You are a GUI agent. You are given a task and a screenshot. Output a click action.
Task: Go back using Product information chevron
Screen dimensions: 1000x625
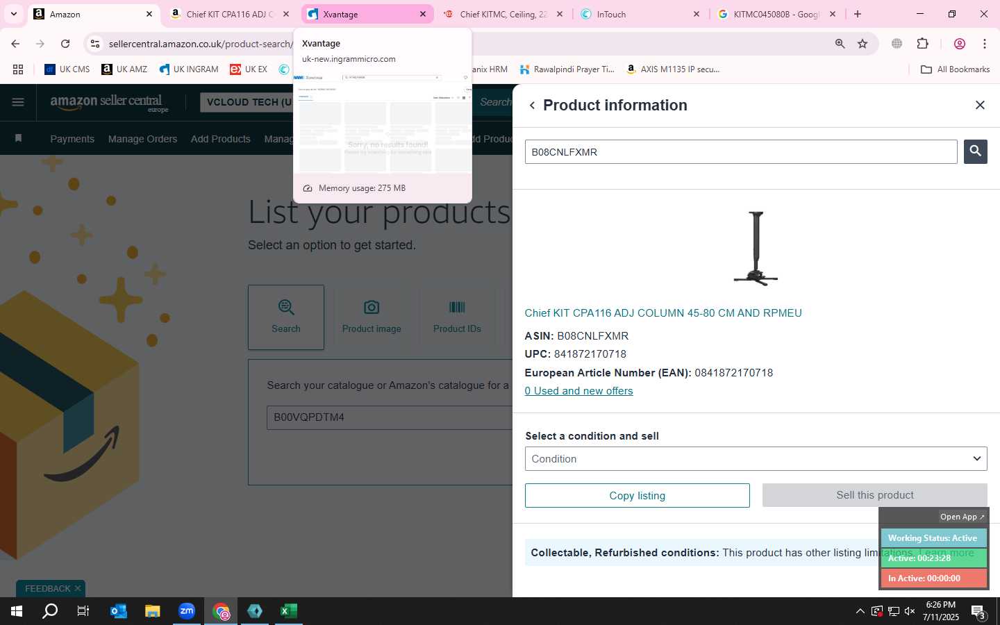click(532, 106)
